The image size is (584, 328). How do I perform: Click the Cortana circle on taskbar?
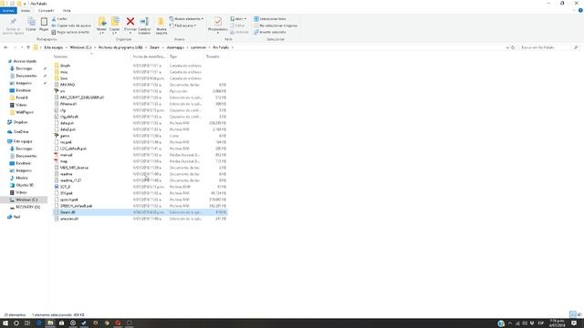16,323
